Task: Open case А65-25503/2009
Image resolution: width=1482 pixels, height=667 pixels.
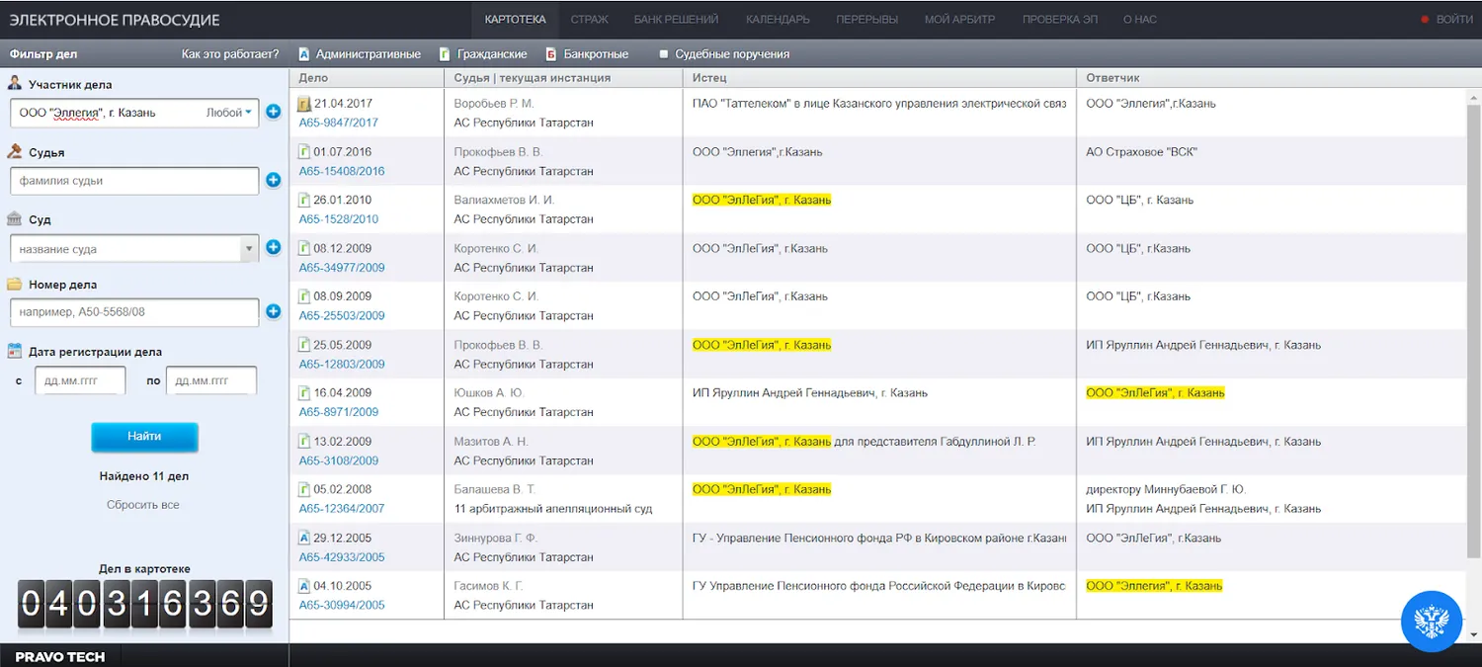Action: coord(342,316)
